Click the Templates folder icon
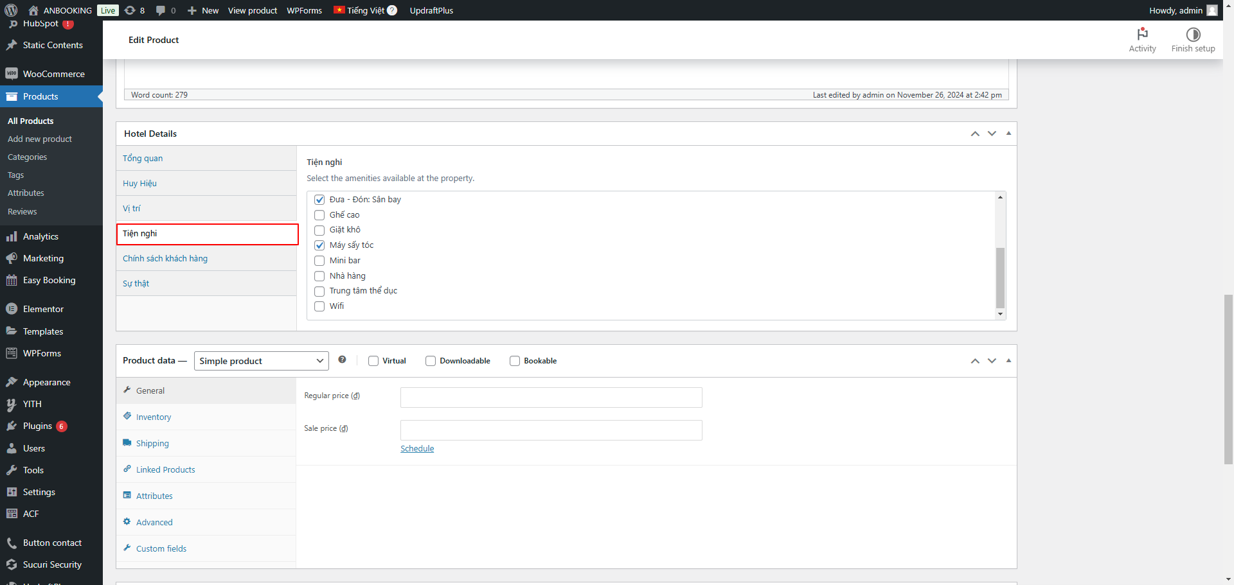This screenshot has height=585, width=1234. pos(12,331)
